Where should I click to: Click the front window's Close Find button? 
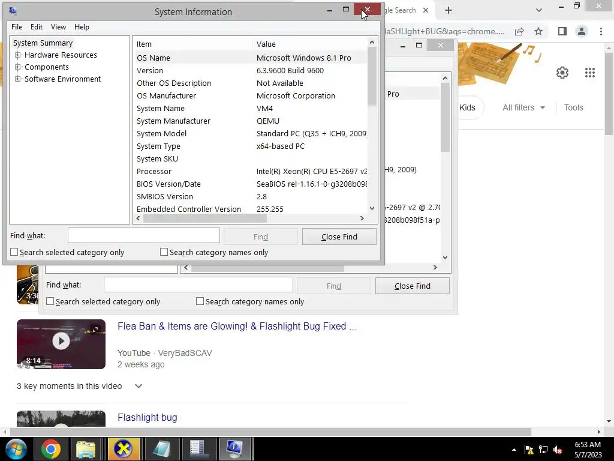coord(339,237)
